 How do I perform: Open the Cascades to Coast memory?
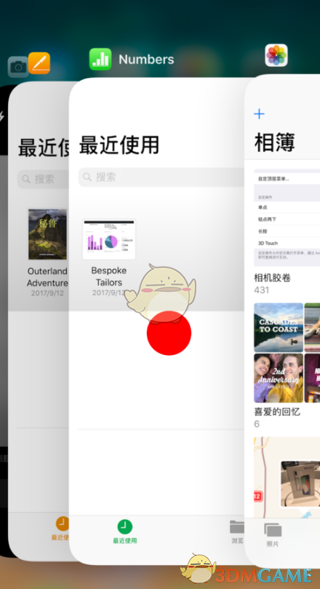(279, 327)
